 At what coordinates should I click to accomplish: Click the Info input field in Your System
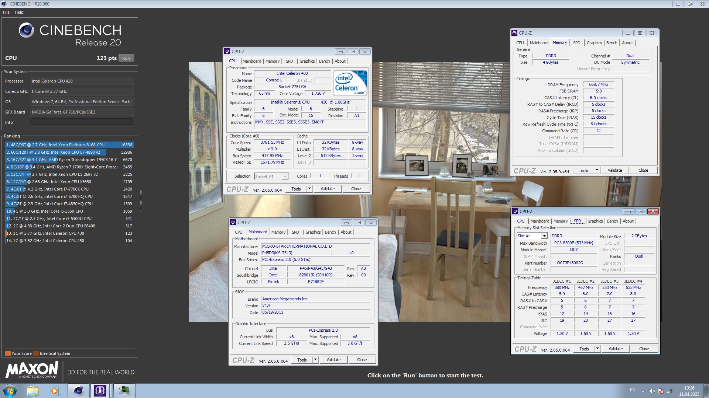[82, 122]
